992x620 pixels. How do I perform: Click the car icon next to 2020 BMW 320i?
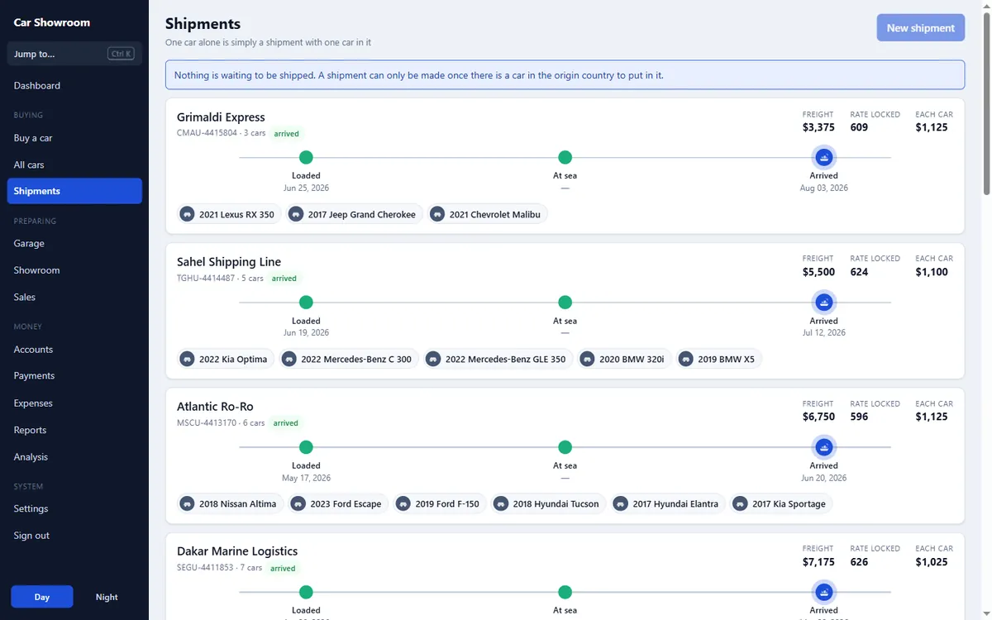click(588, 360)
